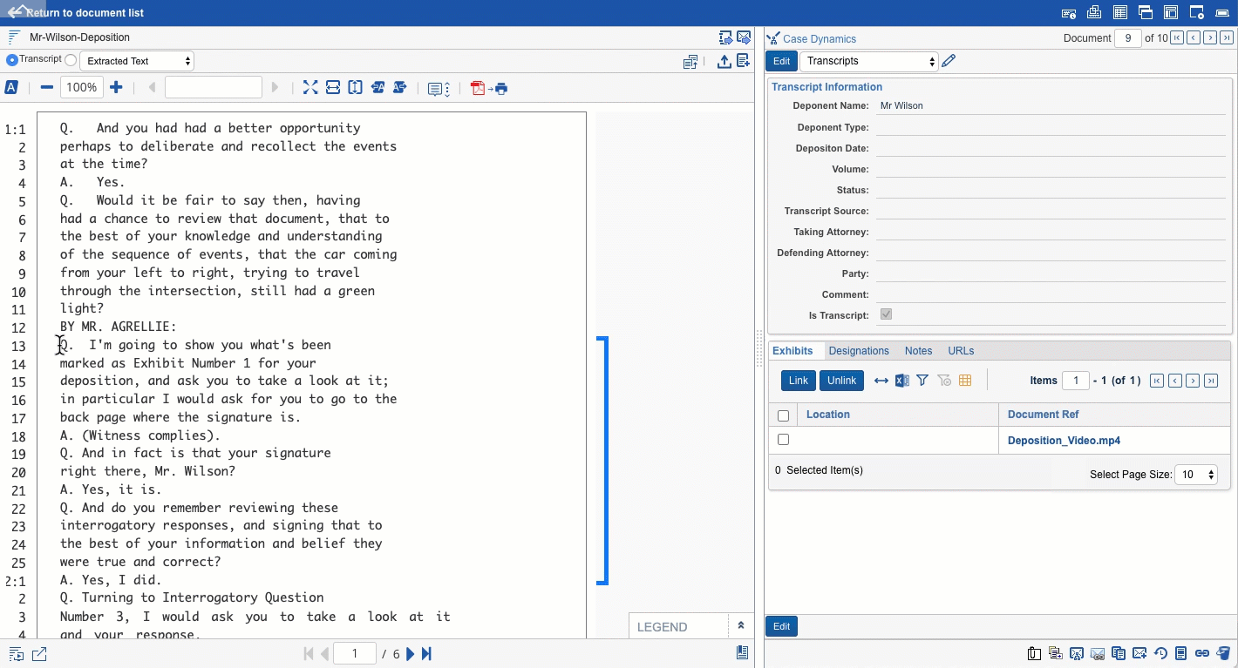This screenshot has height=668, width=1238.
Task: Click the clipboard icon in bottom toolbar
Action: [x=1034, y=654]
